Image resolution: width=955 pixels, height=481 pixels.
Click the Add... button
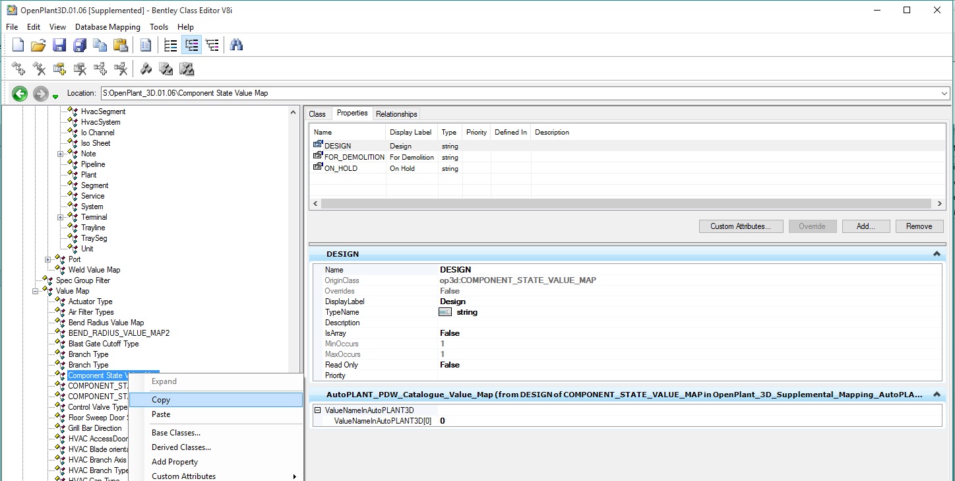(865, 226)
